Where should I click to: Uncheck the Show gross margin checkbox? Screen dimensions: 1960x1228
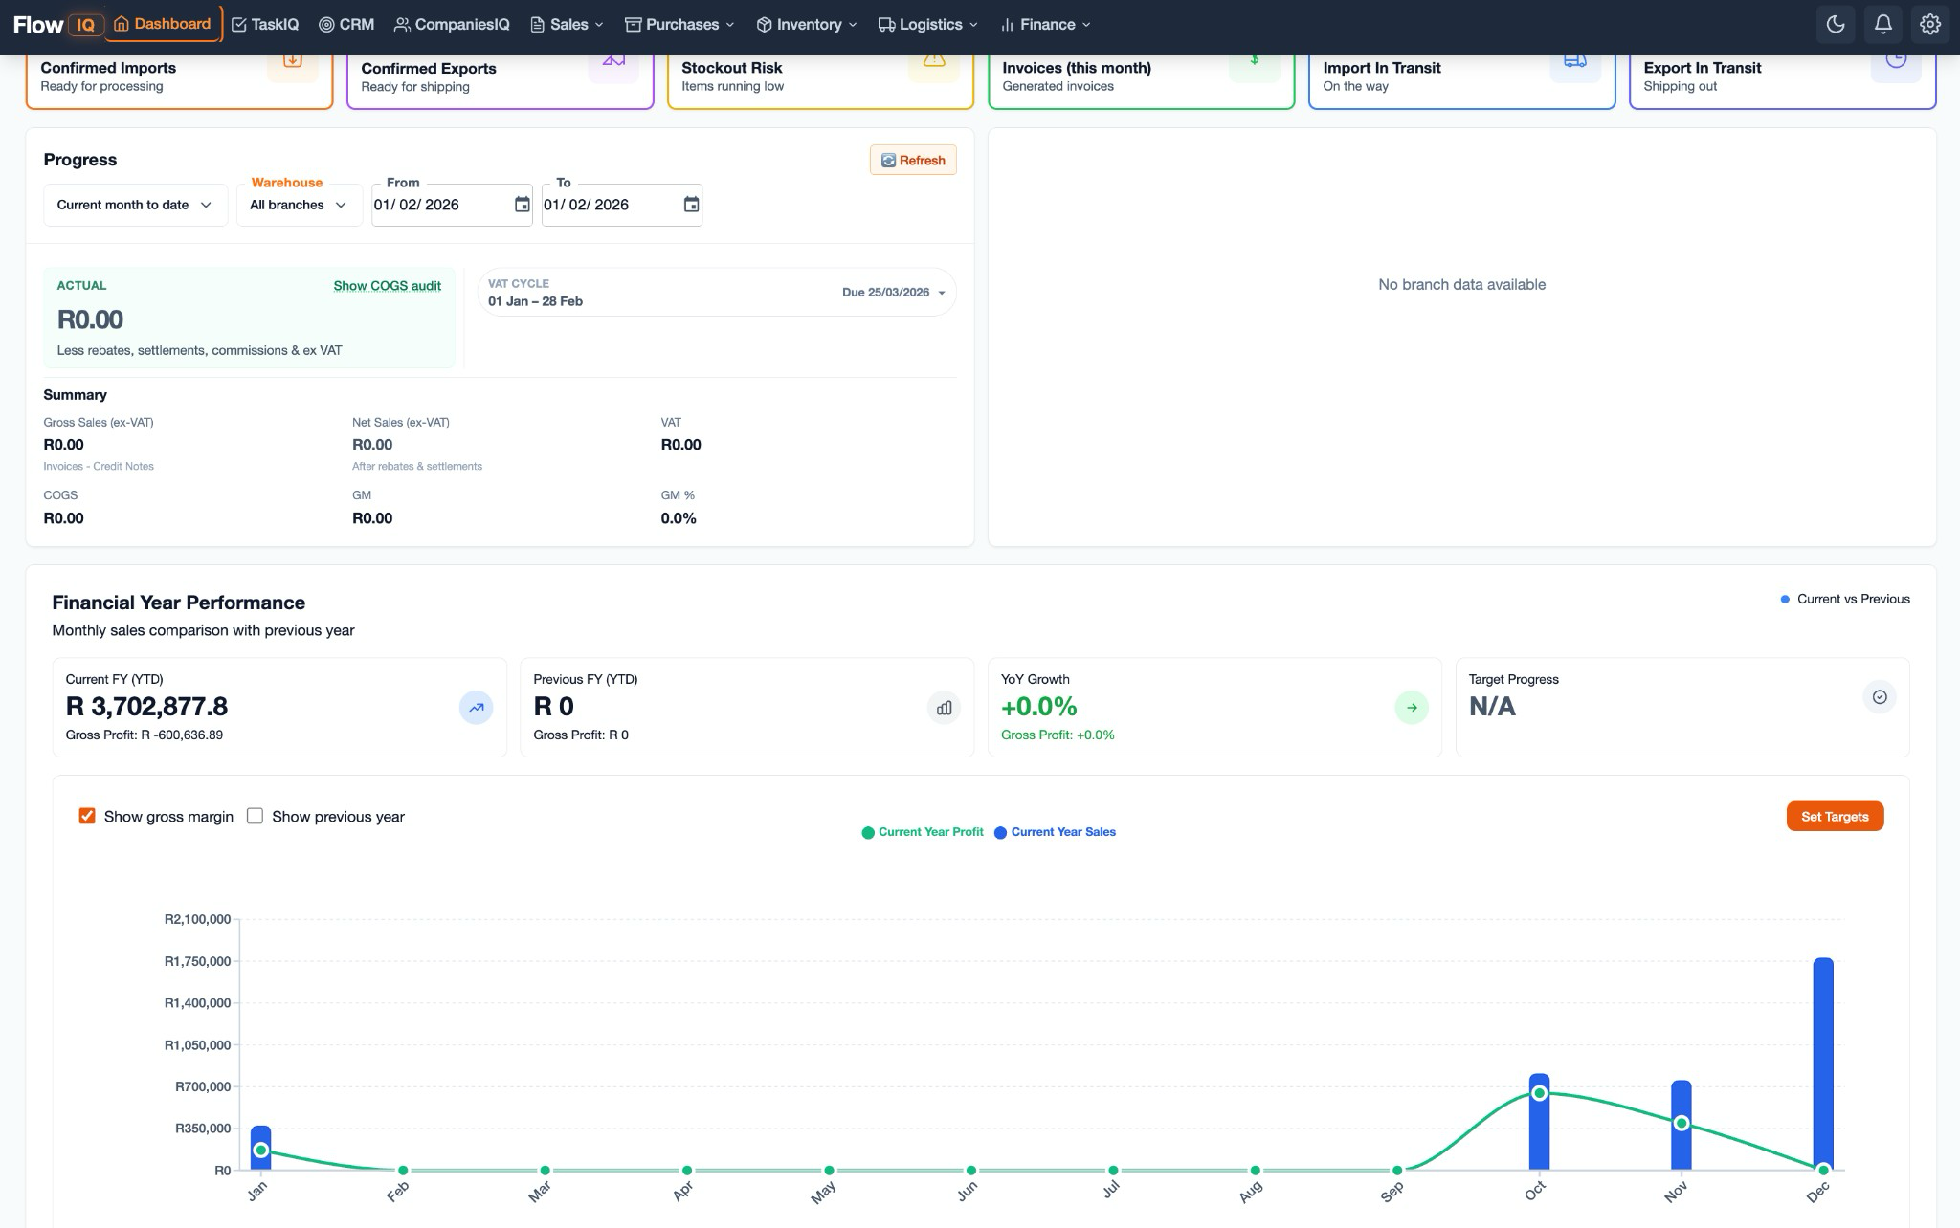coord(87,816)
